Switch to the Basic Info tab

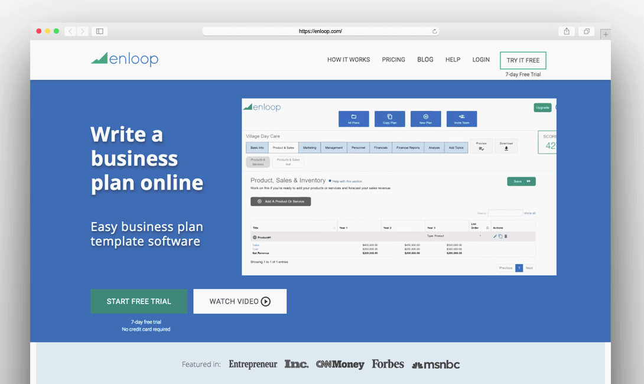click(x=257, y=148)
